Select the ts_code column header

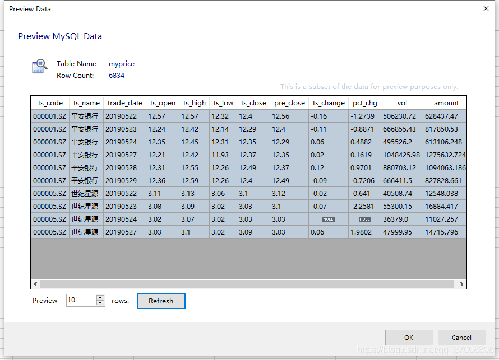click(x=50, y=103)
